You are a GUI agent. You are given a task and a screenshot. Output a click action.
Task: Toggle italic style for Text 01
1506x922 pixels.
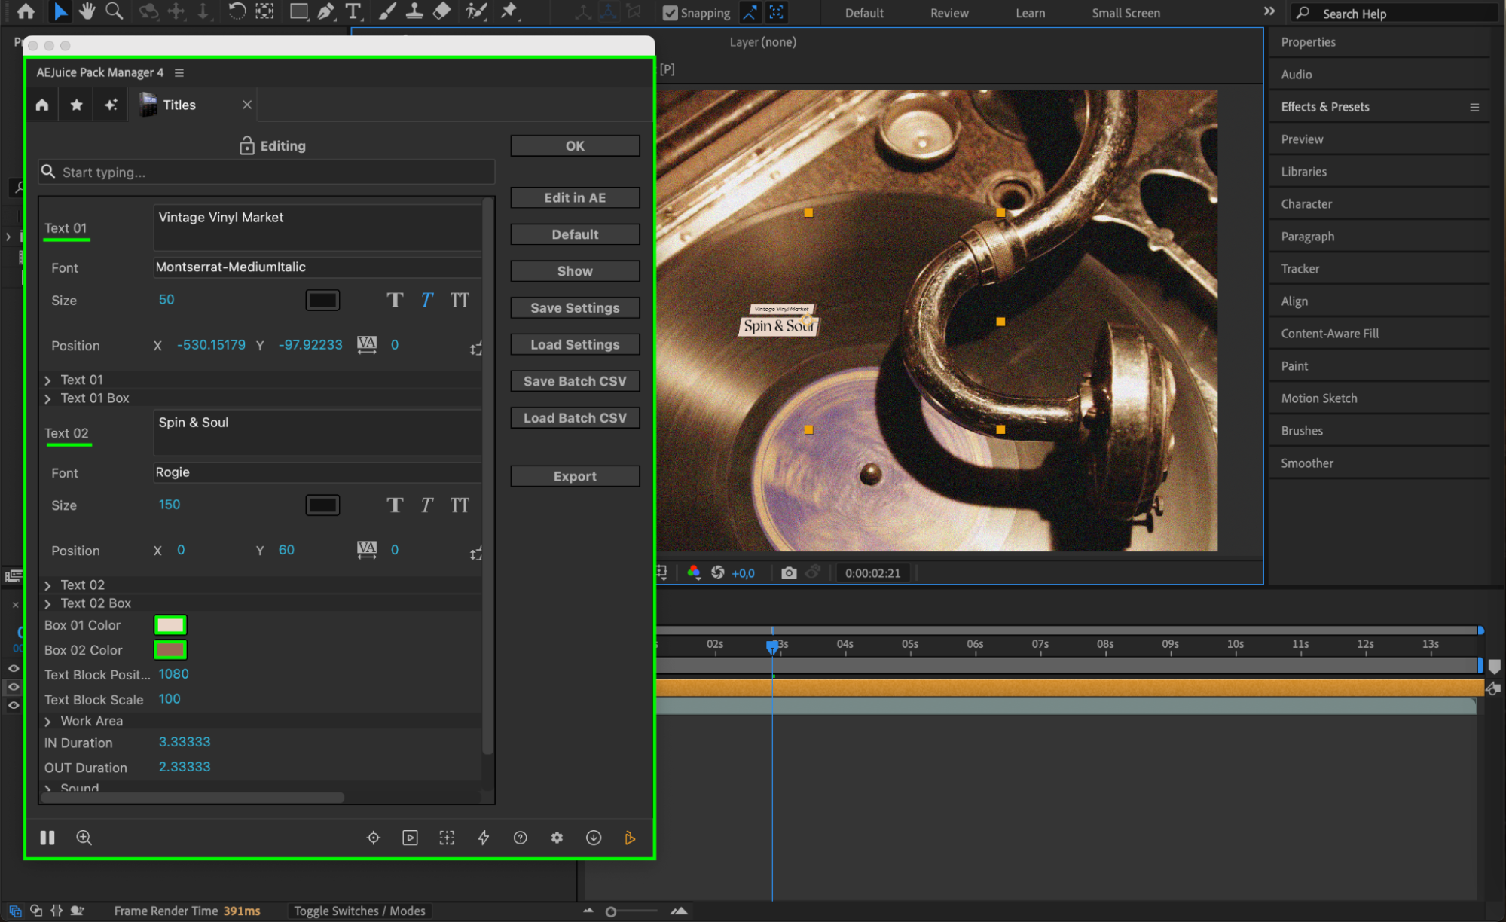[x=427, y=301]
